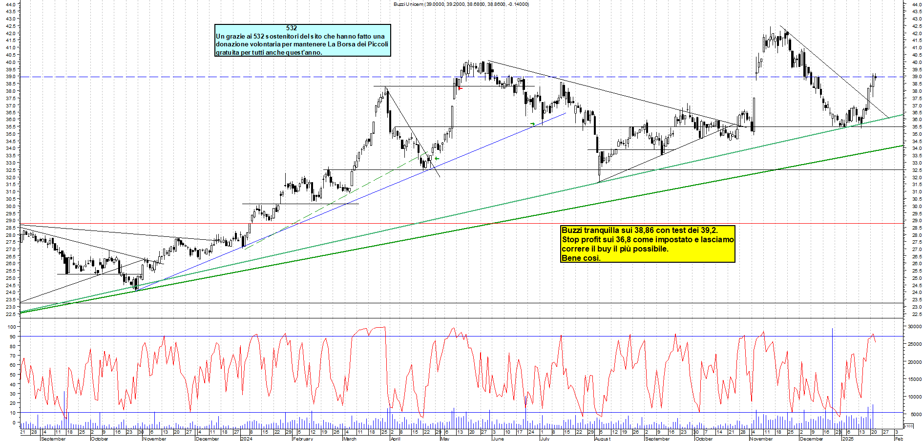
Task: Click the red arrow marker on the chart
Action: pos(460,88)
